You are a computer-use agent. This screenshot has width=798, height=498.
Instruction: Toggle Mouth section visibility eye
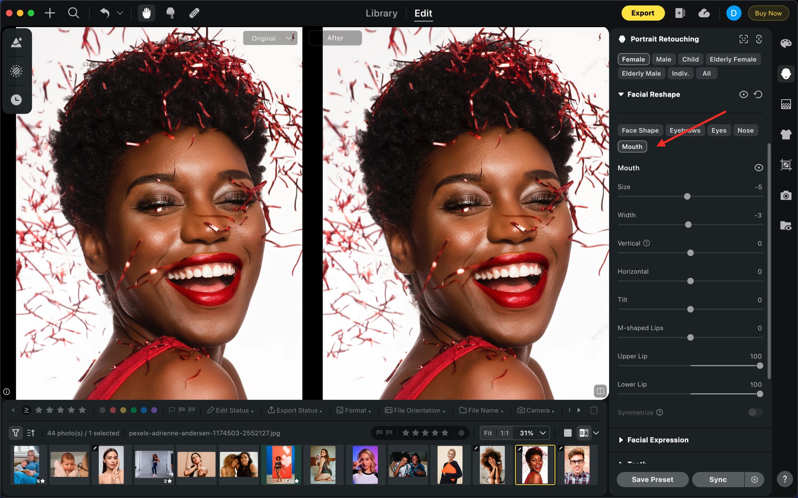click(x=758, y=168)
